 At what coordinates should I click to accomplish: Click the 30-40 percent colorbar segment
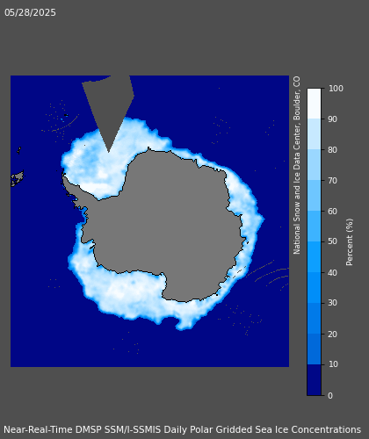[x=314, y=288]
